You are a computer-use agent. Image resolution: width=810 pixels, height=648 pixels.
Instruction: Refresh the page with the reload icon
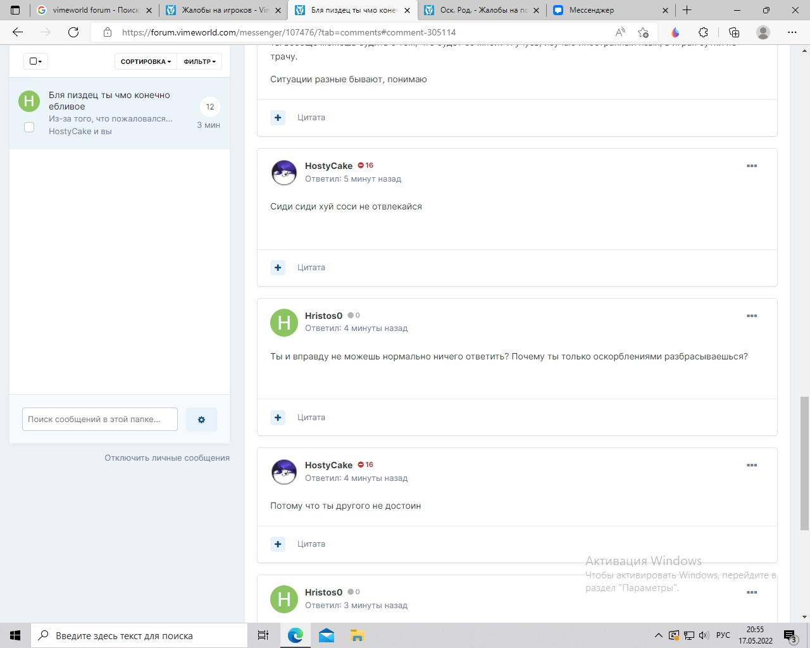pos(73,32)
